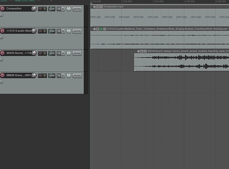229x169 pixels.
Task: Toggle the phase icon on the Composition track
Action: (x=1, y=15)
